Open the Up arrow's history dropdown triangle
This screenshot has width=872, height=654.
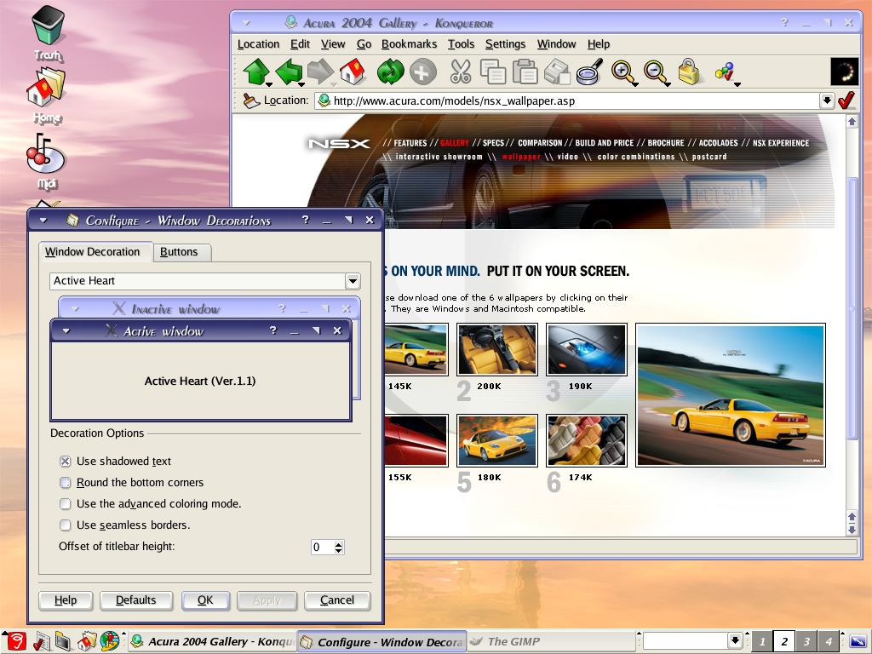tap(269, 84)
